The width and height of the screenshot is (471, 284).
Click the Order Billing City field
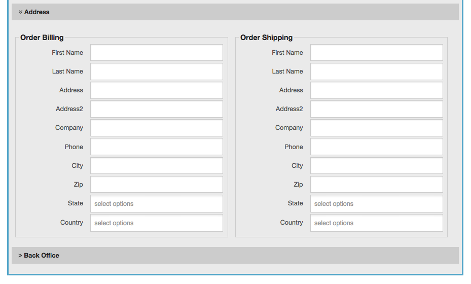pyautogui.click(x=157, y=166)
